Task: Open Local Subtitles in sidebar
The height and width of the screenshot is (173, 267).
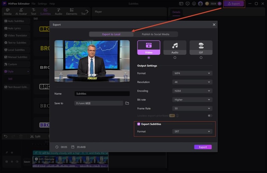Action: 16,50
